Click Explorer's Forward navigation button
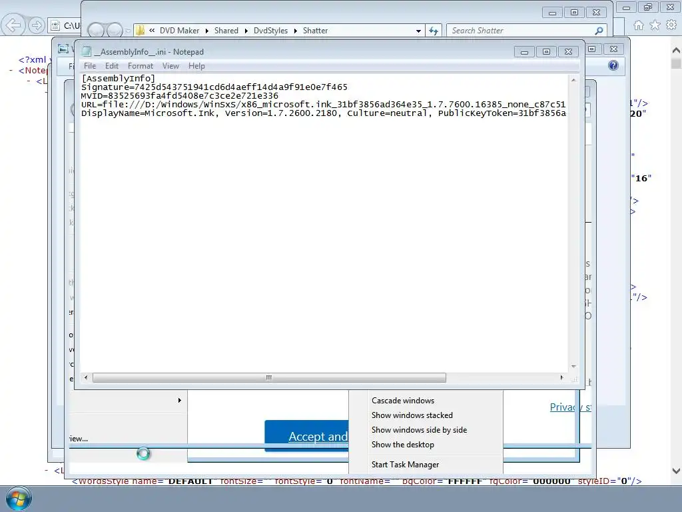The image size is (682, 512). (115, 31)
